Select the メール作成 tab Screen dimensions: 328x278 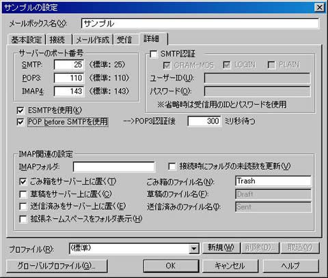(92, 40)
